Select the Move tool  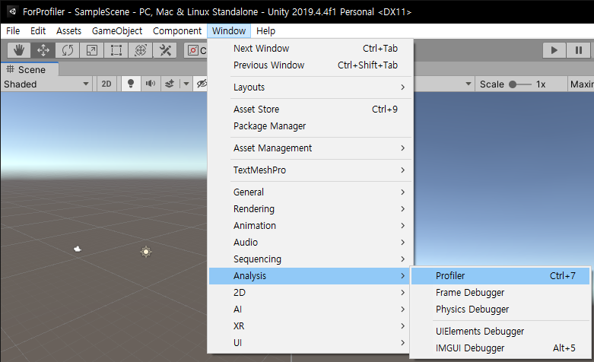[x=43, y=50]
